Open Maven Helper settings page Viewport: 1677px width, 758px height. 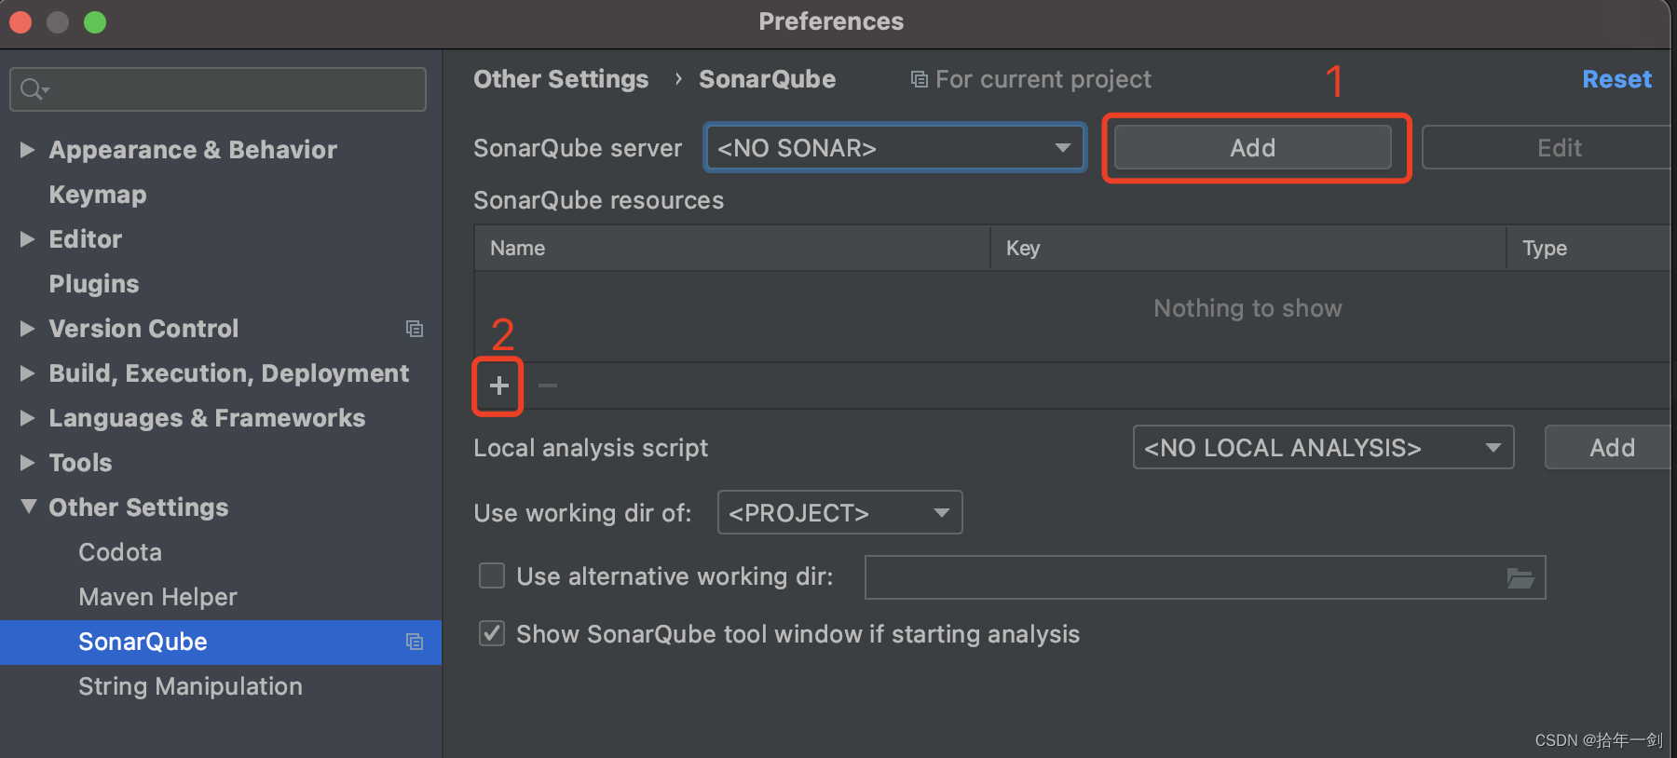tap(157, 597)
